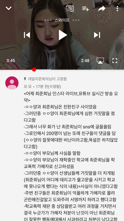Tap the pinned comment pin icon
Viewport: 124px width, 221px height.
[25, 79]
